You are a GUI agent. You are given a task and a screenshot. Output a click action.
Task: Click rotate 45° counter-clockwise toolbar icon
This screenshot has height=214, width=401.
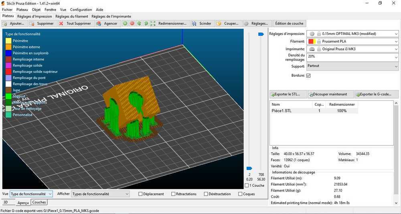coord(139,24)
